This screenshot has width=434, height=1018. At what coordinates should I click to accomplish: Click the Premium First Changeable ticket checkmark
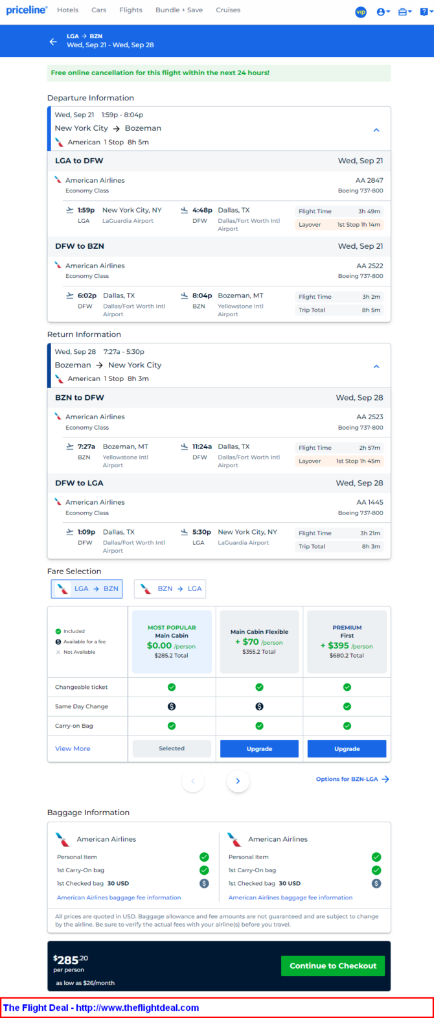pos(347,687)
